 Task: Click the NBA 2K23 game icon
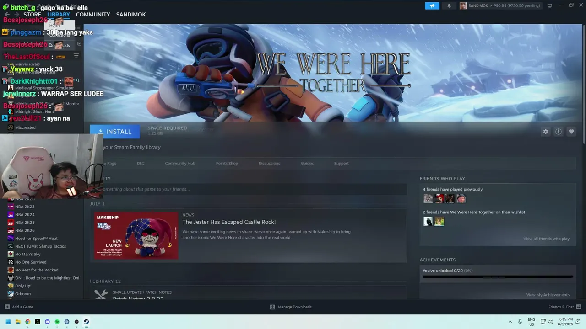pyautogui.click(x=11, y=207)
